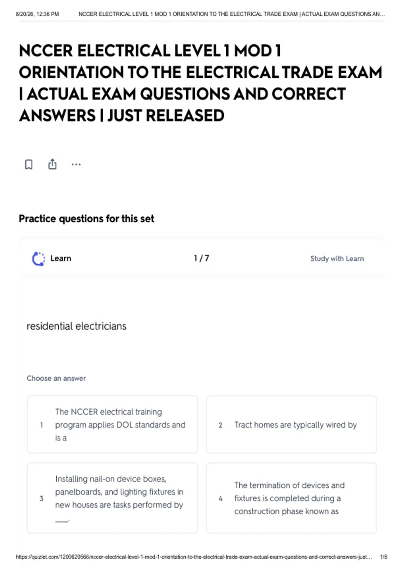This screenshot has height=571, width=403.
Task: Click the share upload icon
Action: click(x=52, y=164)
